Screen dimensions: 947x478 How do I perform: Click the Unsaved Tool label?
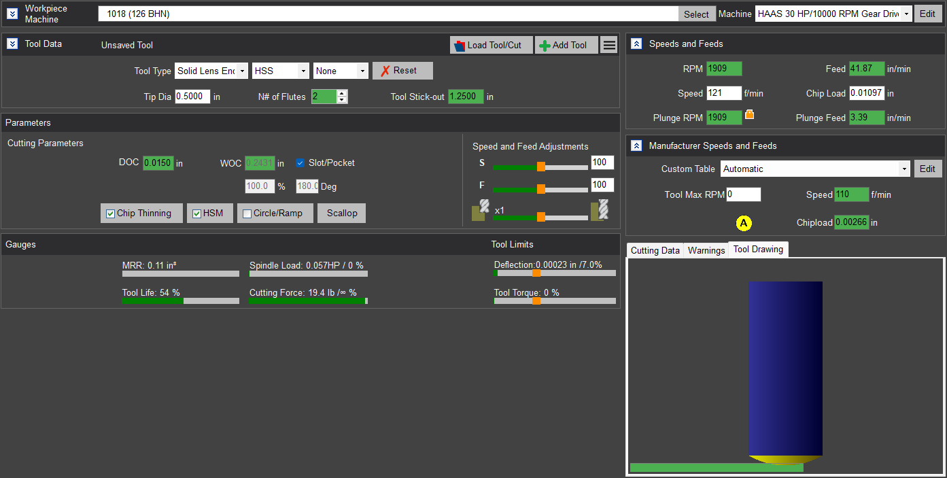(x=127, y=46)
